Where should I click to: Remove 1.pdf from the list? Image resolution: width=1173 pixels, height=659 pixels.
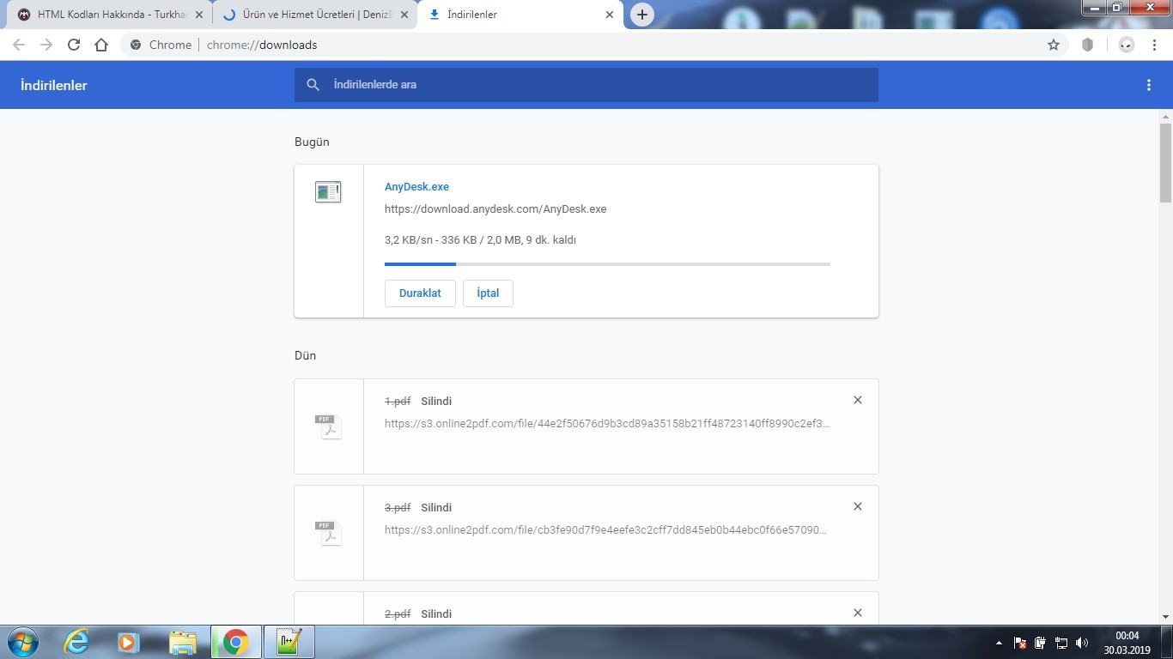point(857,400)
